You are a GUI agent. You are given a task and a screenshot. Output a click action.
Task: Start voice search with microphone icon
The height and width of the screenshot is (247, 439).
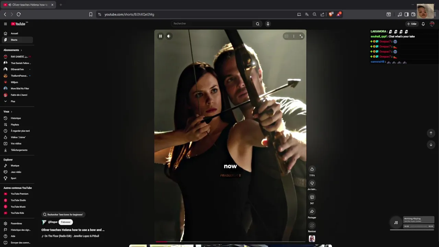[268, 24]
